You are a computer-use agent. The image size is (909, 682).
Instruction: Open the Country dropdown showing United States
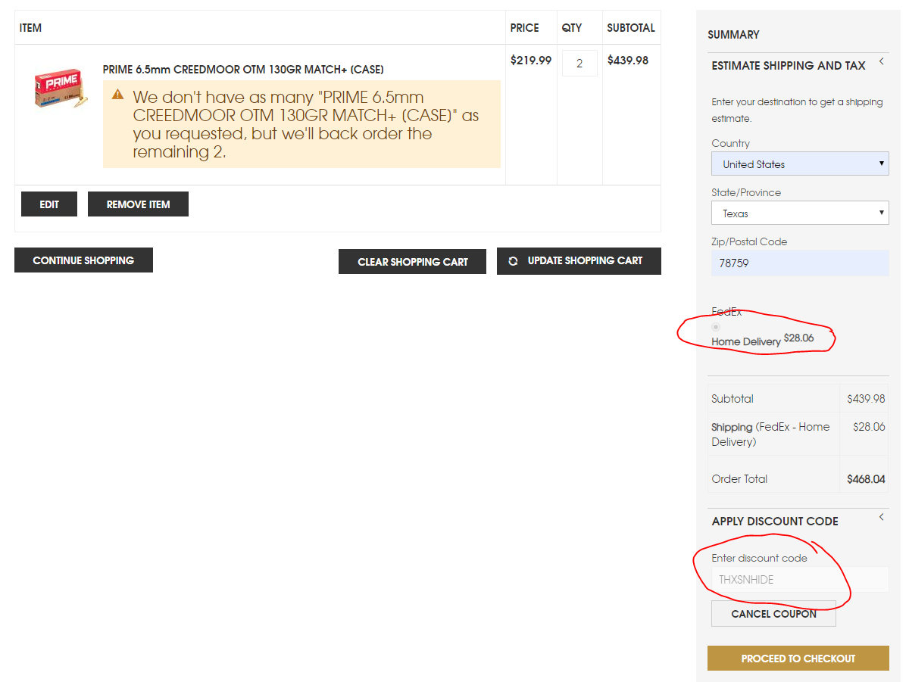pos(800,164)
